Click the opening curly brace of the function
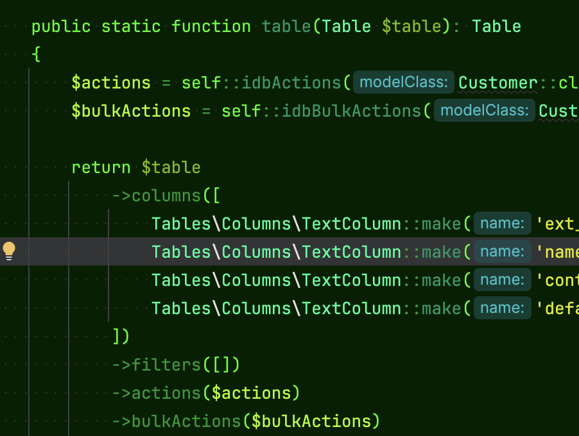579x436 pixels. click(x=36, y=55)
